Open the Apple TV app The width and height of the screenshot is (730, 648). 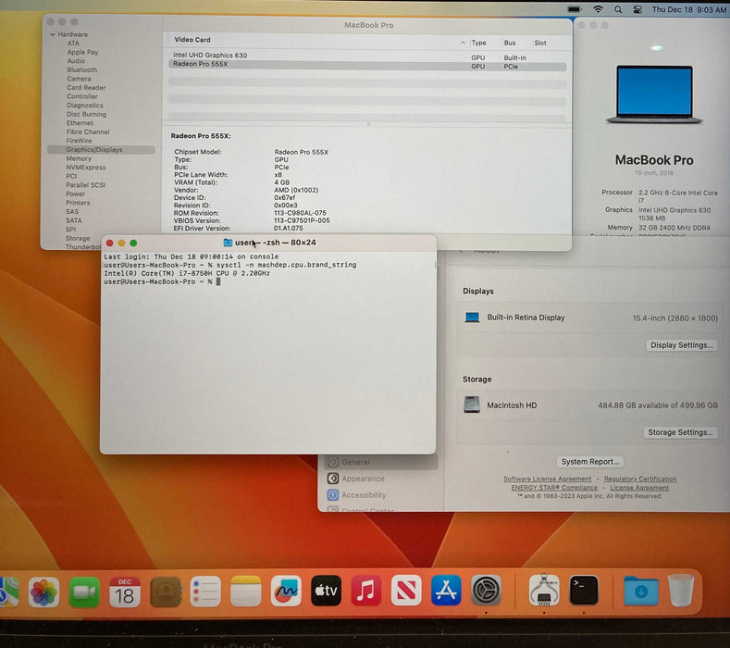point(326,591)
